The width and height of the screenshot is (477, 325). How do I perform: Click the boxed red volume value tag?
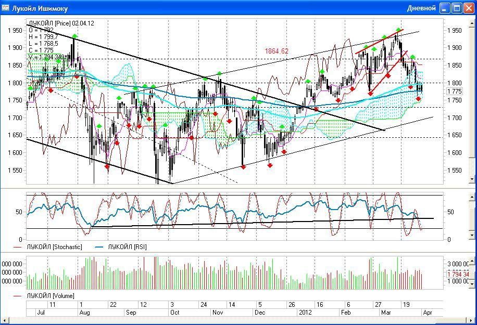pos(458,274)
